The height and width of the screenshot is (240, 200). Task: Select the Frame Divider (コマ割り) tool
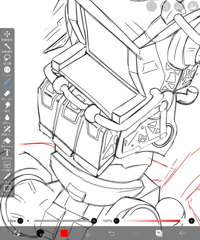[7, 166]
